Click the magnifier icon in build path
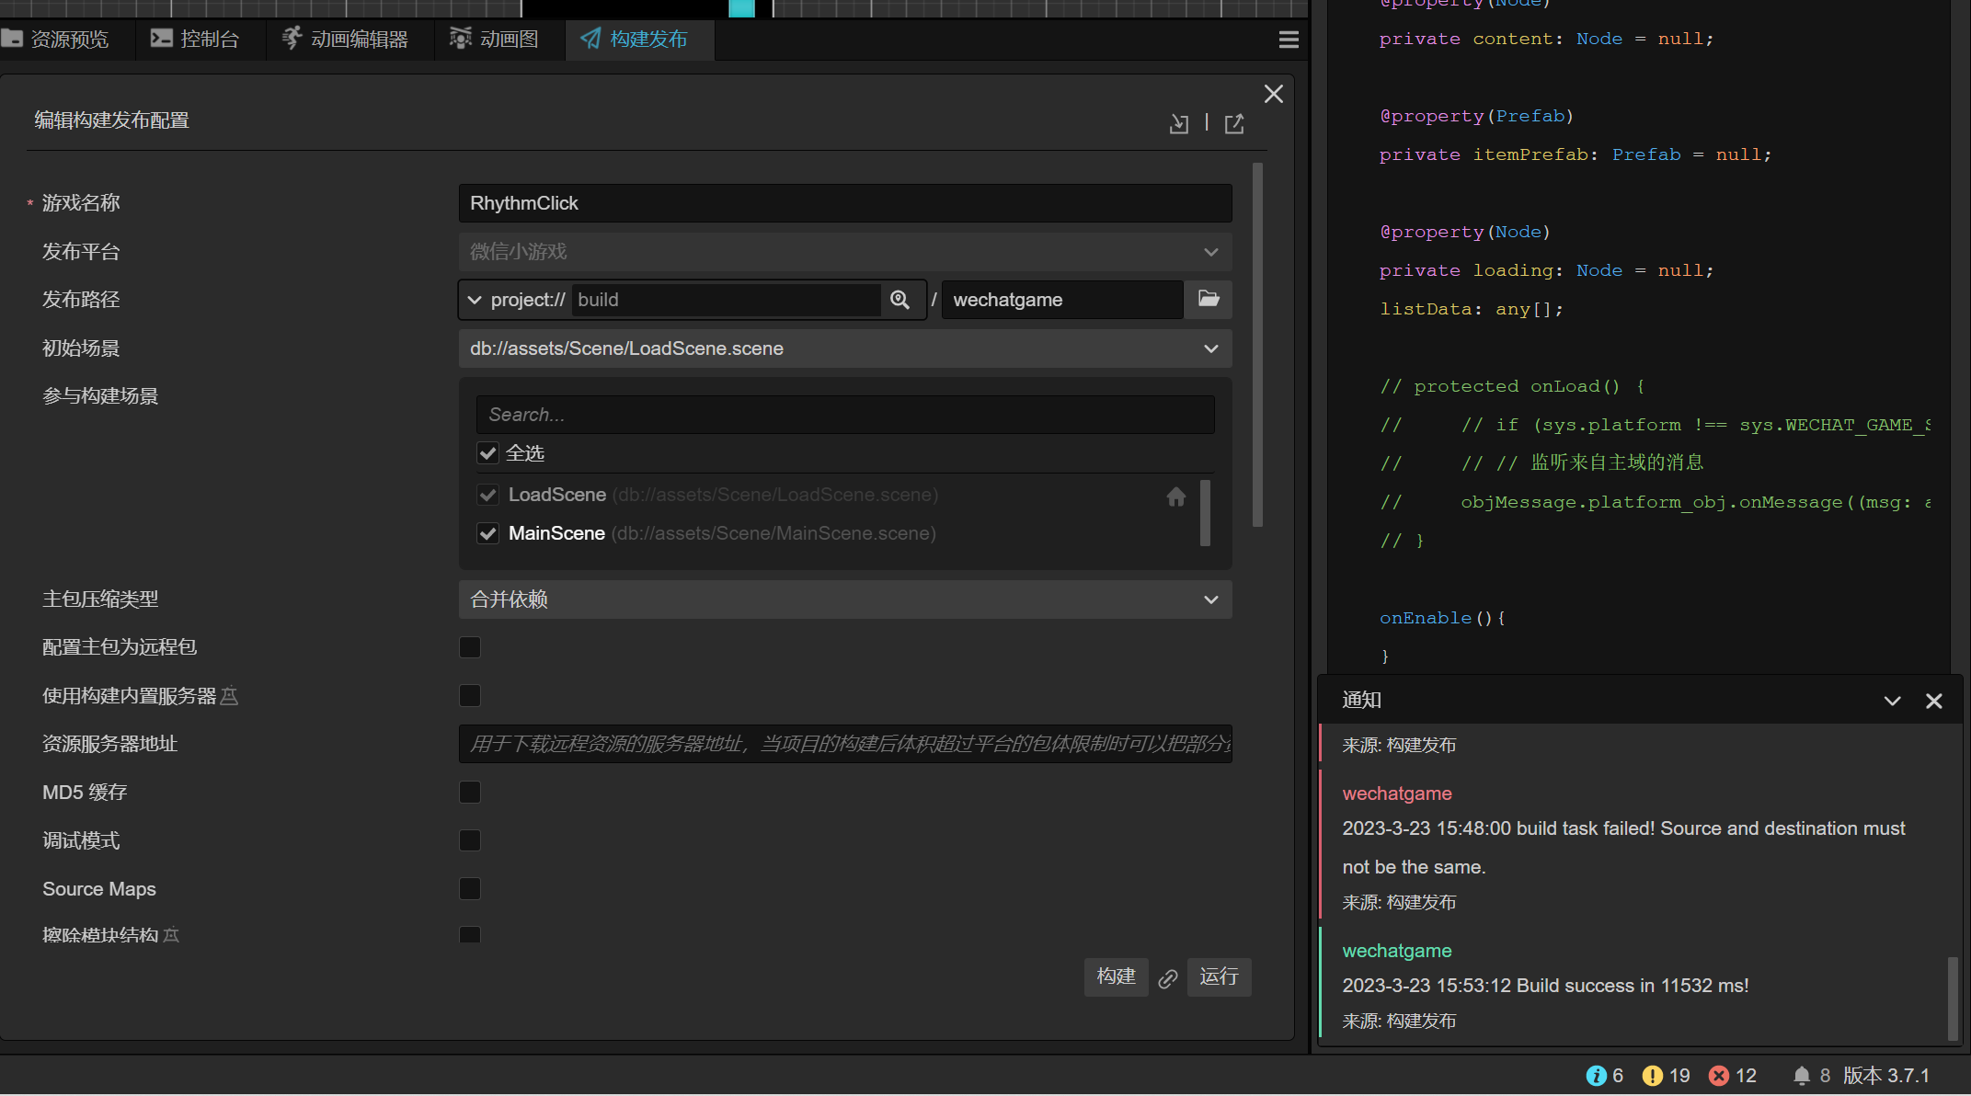This screenshot has width=1971, height=1096. pyautogui.click(x=900, y=300)
